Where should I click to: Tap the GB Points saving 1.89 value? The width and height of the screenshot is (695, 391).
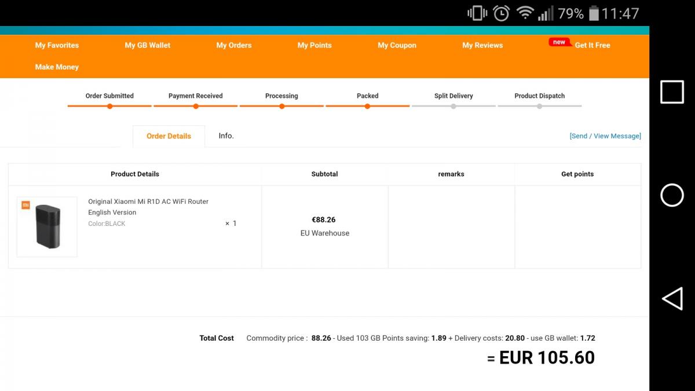tap(439, 338)
